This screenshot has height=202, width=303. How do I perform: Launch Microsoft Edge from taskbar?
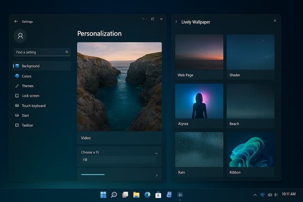click(147, 195)
